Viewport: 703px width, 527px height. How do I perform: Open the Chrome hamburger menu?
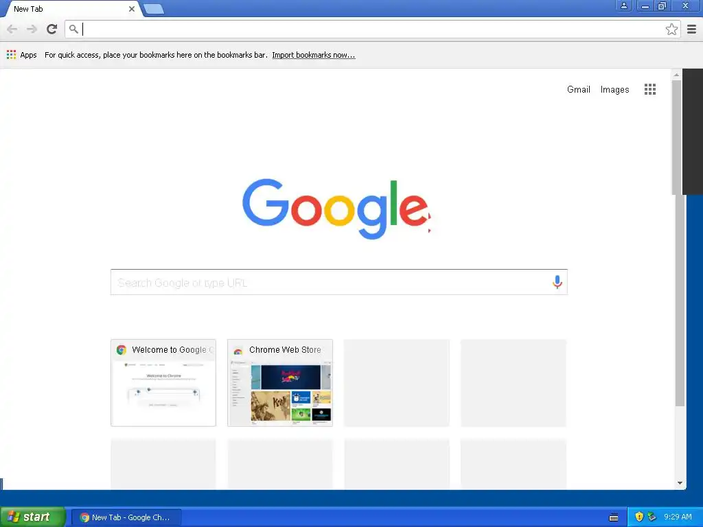[x=691, y=30]
